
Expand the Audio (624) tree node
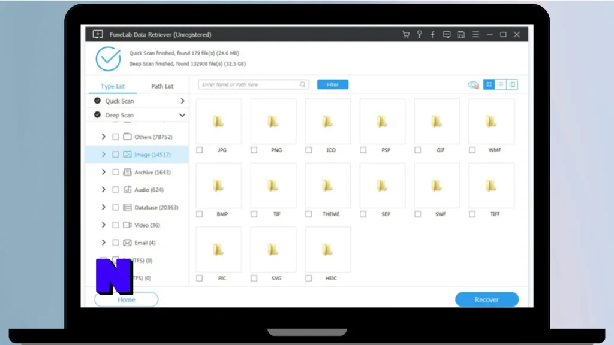tap(103, 190)
